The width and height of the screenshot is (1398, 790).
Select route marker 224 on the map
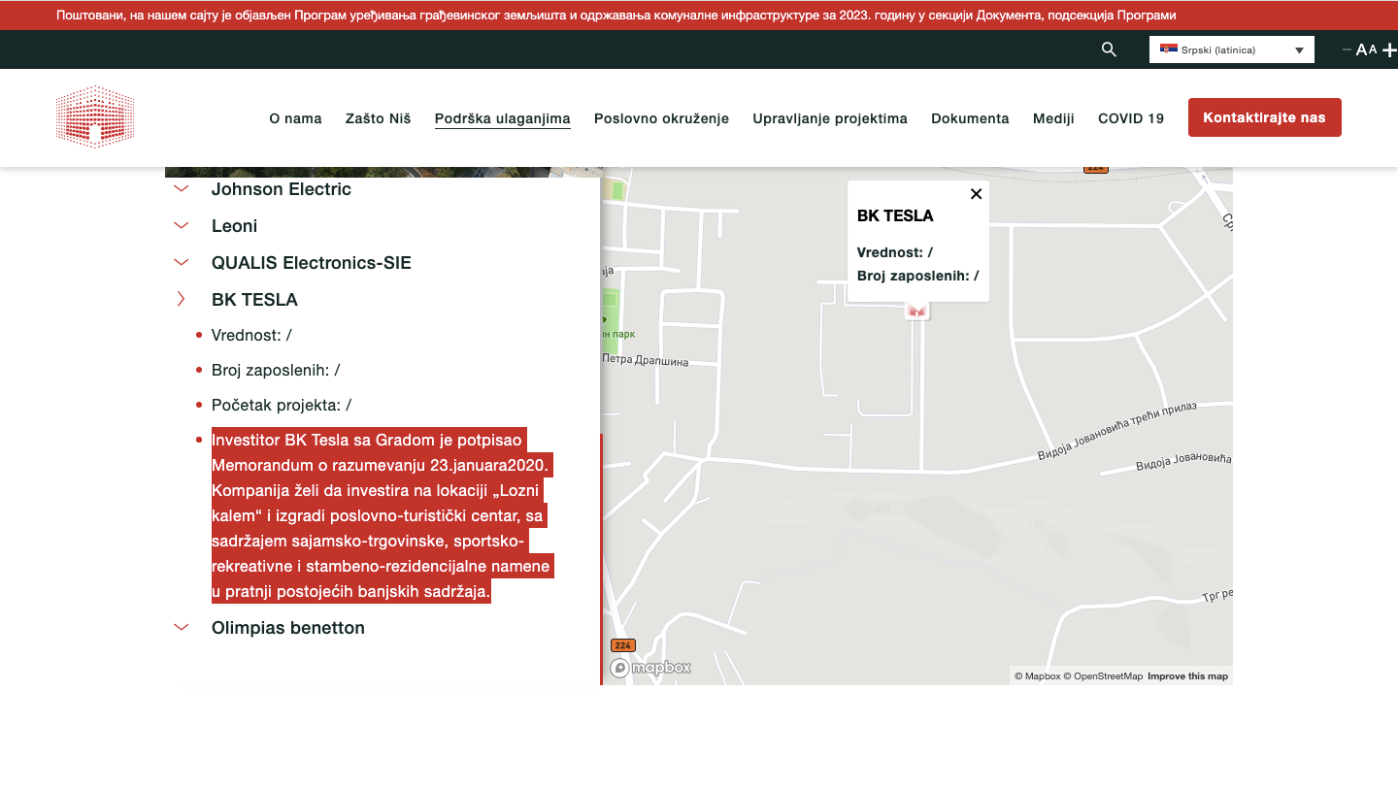[622, 644]
